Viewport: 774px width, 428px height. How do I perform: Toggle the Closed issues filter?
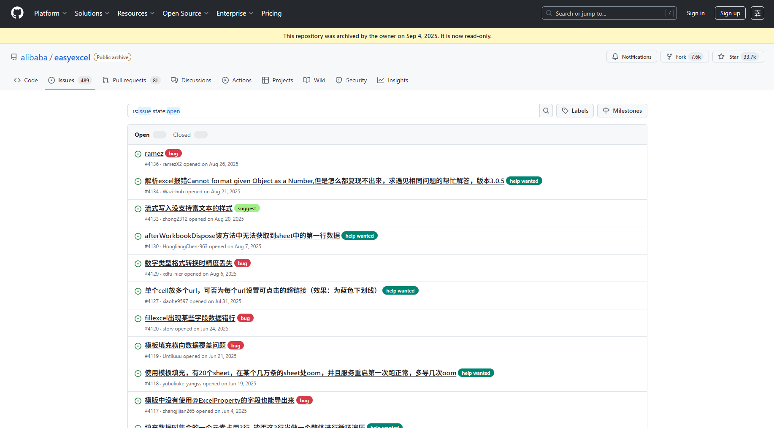(200, 134)
